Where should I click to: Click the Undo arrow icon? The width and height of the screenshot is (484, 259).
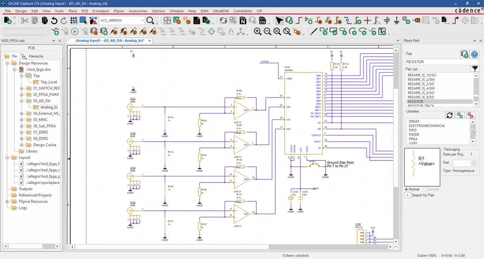tap(54, 20)
